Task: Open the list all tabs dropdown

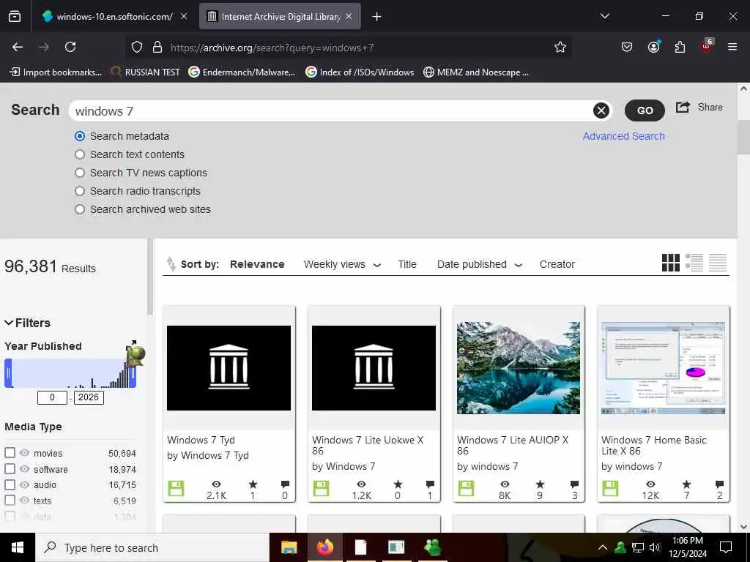Action: tap(604, 16)
